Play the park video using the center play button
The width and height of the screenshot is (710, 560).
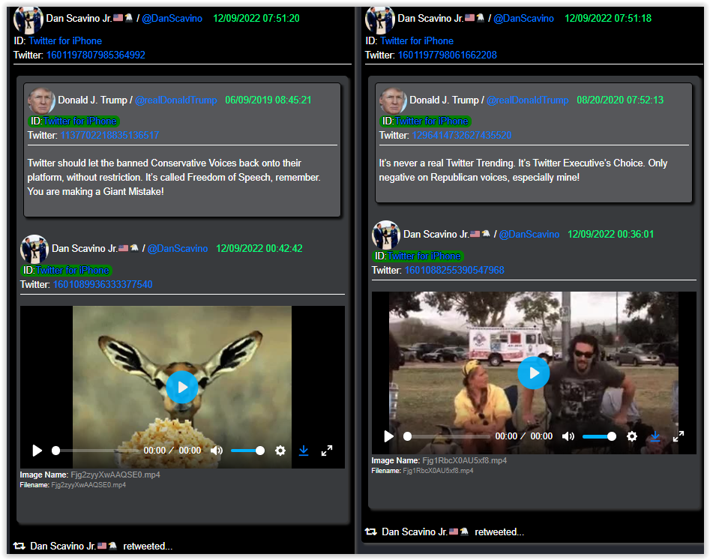[x=534, y=373]
